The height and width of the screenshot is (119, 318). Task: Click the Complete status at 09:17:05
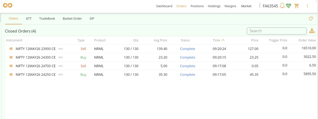(187, 74)
